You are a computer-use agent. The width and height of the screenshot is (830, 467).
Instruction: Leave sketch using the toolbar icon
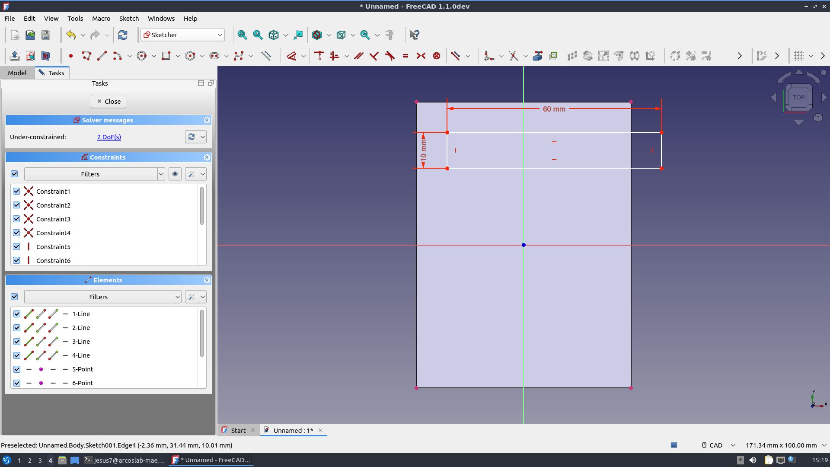(x=15, y=56)
